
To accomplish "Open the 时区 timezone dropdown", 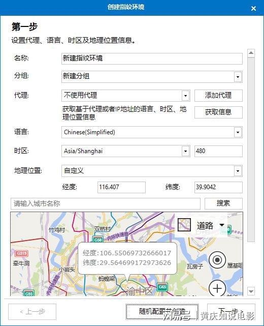I will [185, 151].
